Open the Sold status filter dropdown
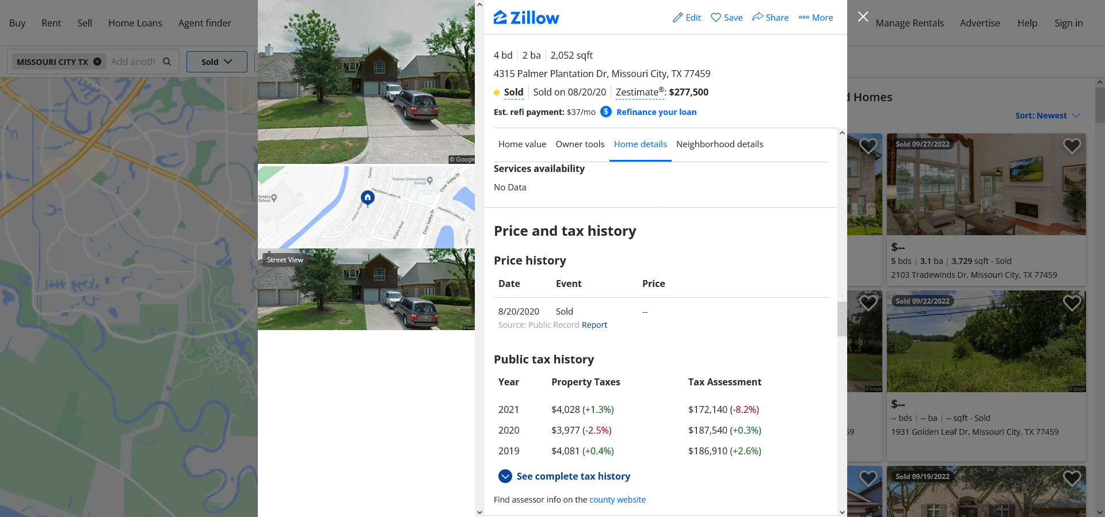1105x517 pixels. coord(217,62)
